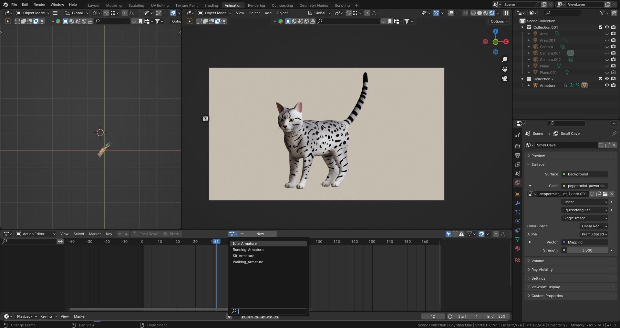Click the Background surface shader button
This screenshot has height=328, width=620.
(585, 174)
